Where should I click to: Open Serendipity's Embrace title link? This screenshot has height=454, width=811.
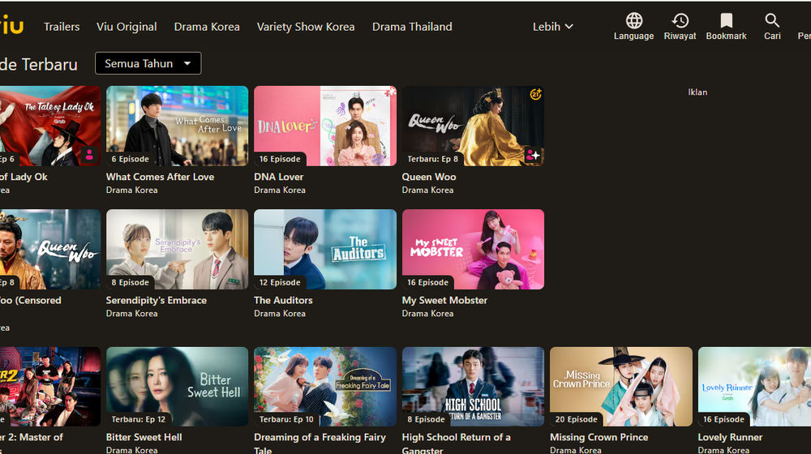(x=157, y=301)
